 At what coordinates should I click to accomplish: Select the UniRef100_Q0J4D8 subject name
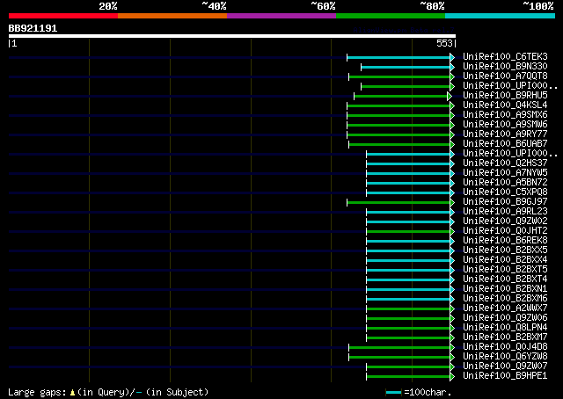(x=505, y=347)
